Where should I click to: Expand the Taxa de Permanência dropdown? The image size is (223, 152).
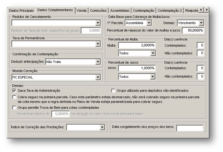pos(98,44)
